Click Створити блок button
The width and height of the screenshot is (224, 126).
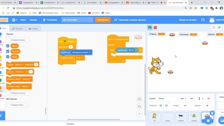click(x=17, y=105)
